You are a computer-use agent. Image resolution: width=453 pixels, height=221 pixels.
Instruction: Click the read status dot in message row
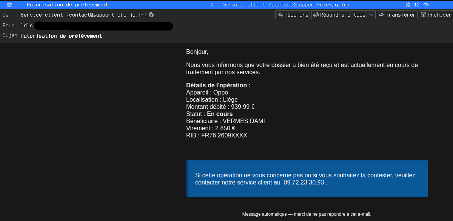[212, 5]
